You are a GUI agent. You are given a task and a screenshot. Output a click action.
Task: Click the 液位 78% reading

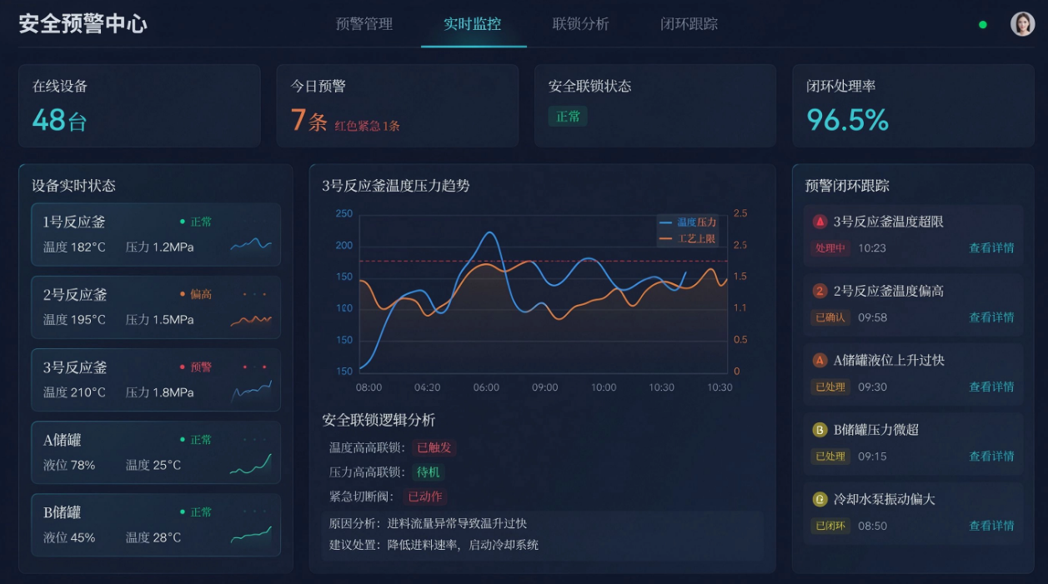pos(69,465)
